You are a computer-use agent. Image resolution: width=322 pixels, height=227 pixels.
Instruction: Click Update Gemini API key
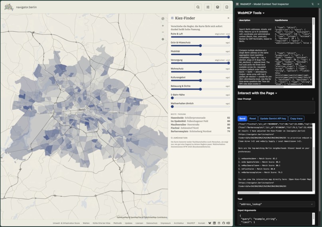tap(273, 119)
